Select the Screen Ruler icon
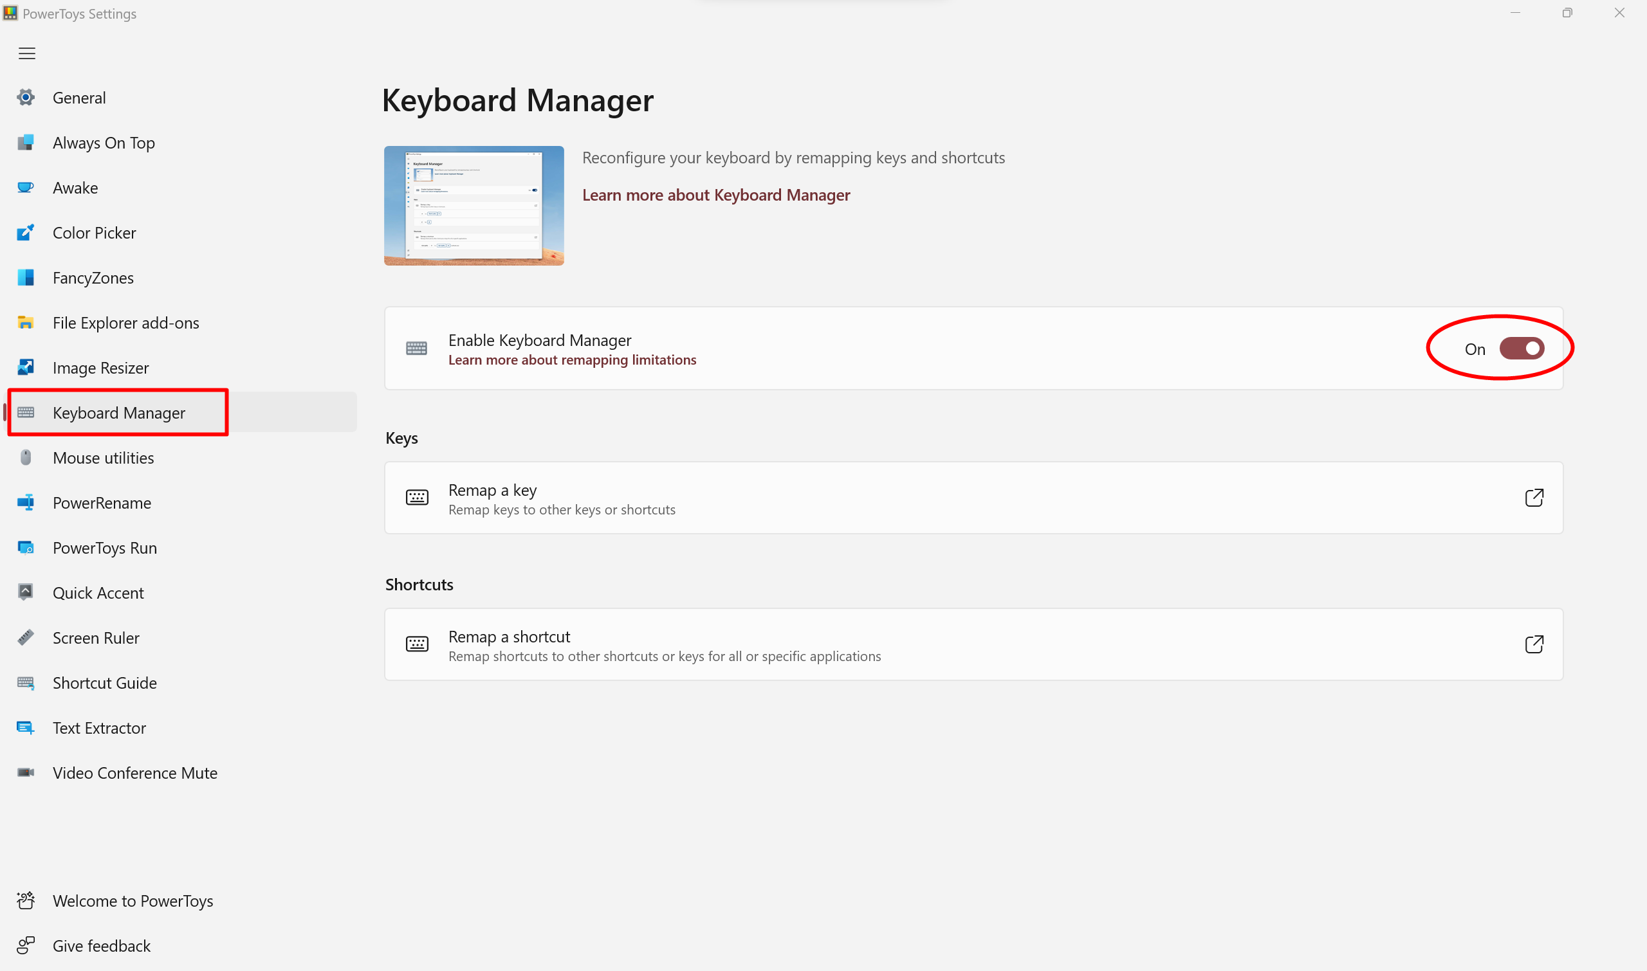The width and height of the screenshot is (1647, 971). click(x=26, y=637)
